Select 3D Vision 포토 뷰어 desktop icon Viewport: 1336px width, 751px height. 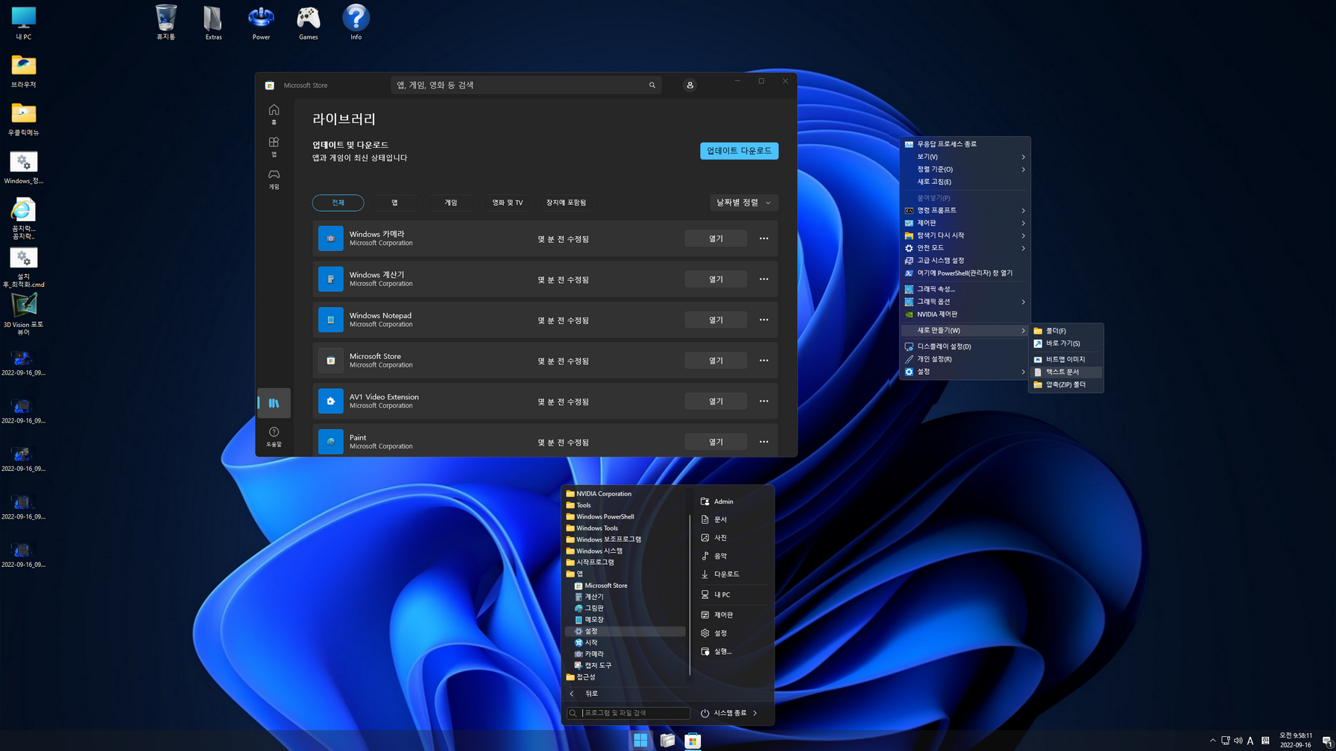(23, 314)
